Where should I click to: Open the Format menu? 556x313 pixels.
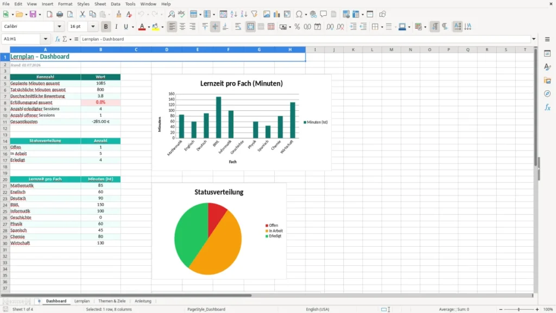(65, 4)
